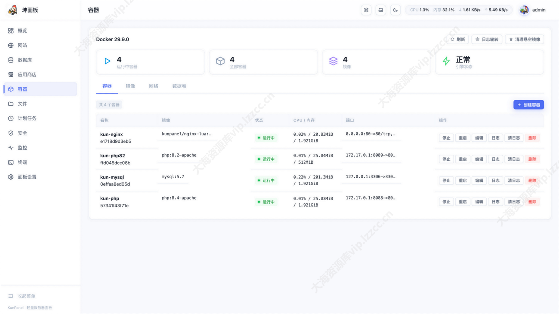Open the admin user avatar
This screenshot has width=559, height=314.
(524, 10)
